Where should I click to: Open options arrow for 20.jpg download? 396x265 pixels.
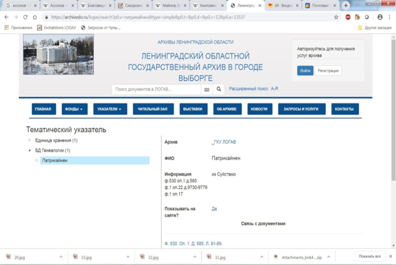pyautogui.click(x=61, y=257)
